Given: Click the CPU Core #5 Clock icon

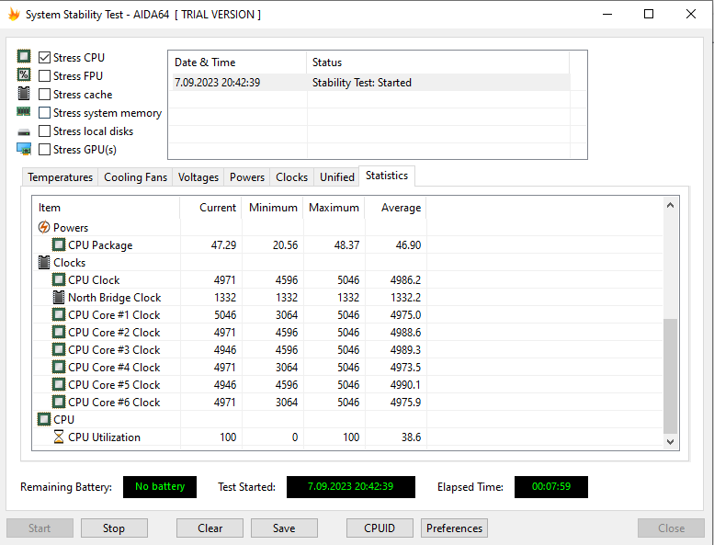Looking at the screenshot, I should 59,384.
